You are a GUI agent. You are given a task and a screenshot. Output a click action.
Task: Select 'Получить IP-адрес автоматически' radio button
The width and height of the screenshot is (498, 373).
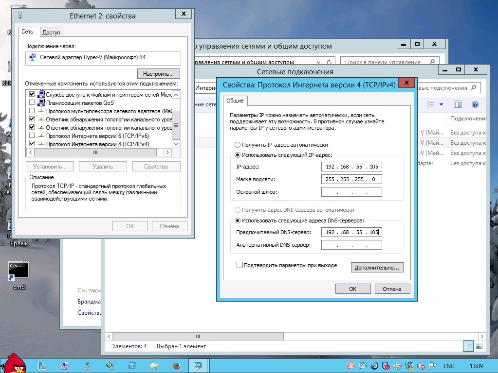click(238, 145)
